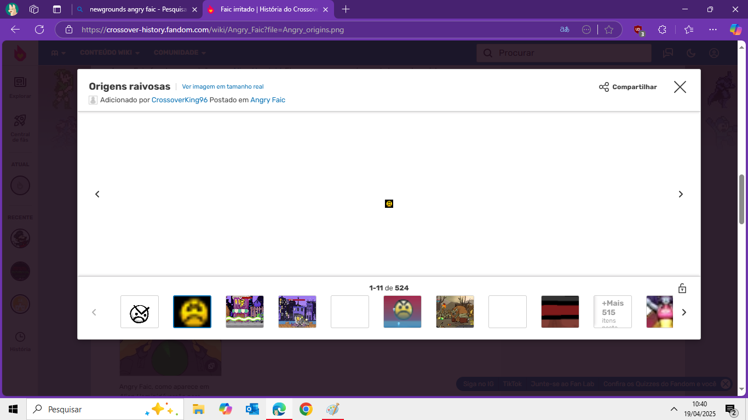Select the dark red striped thumbnail
Image resolution: width=748 pixels, height=420 pixels.
[560, 312]
